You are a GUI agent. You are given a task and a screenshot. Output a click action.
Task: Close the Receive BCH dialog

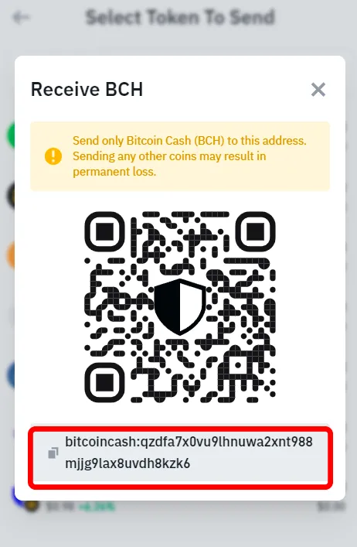tap(318, 90)
